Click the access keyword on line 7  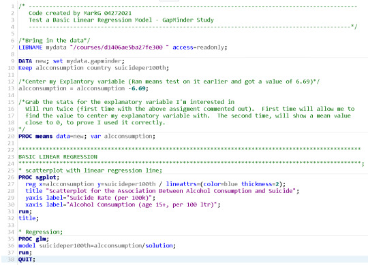pyautogui.click(x=183, y=48)
